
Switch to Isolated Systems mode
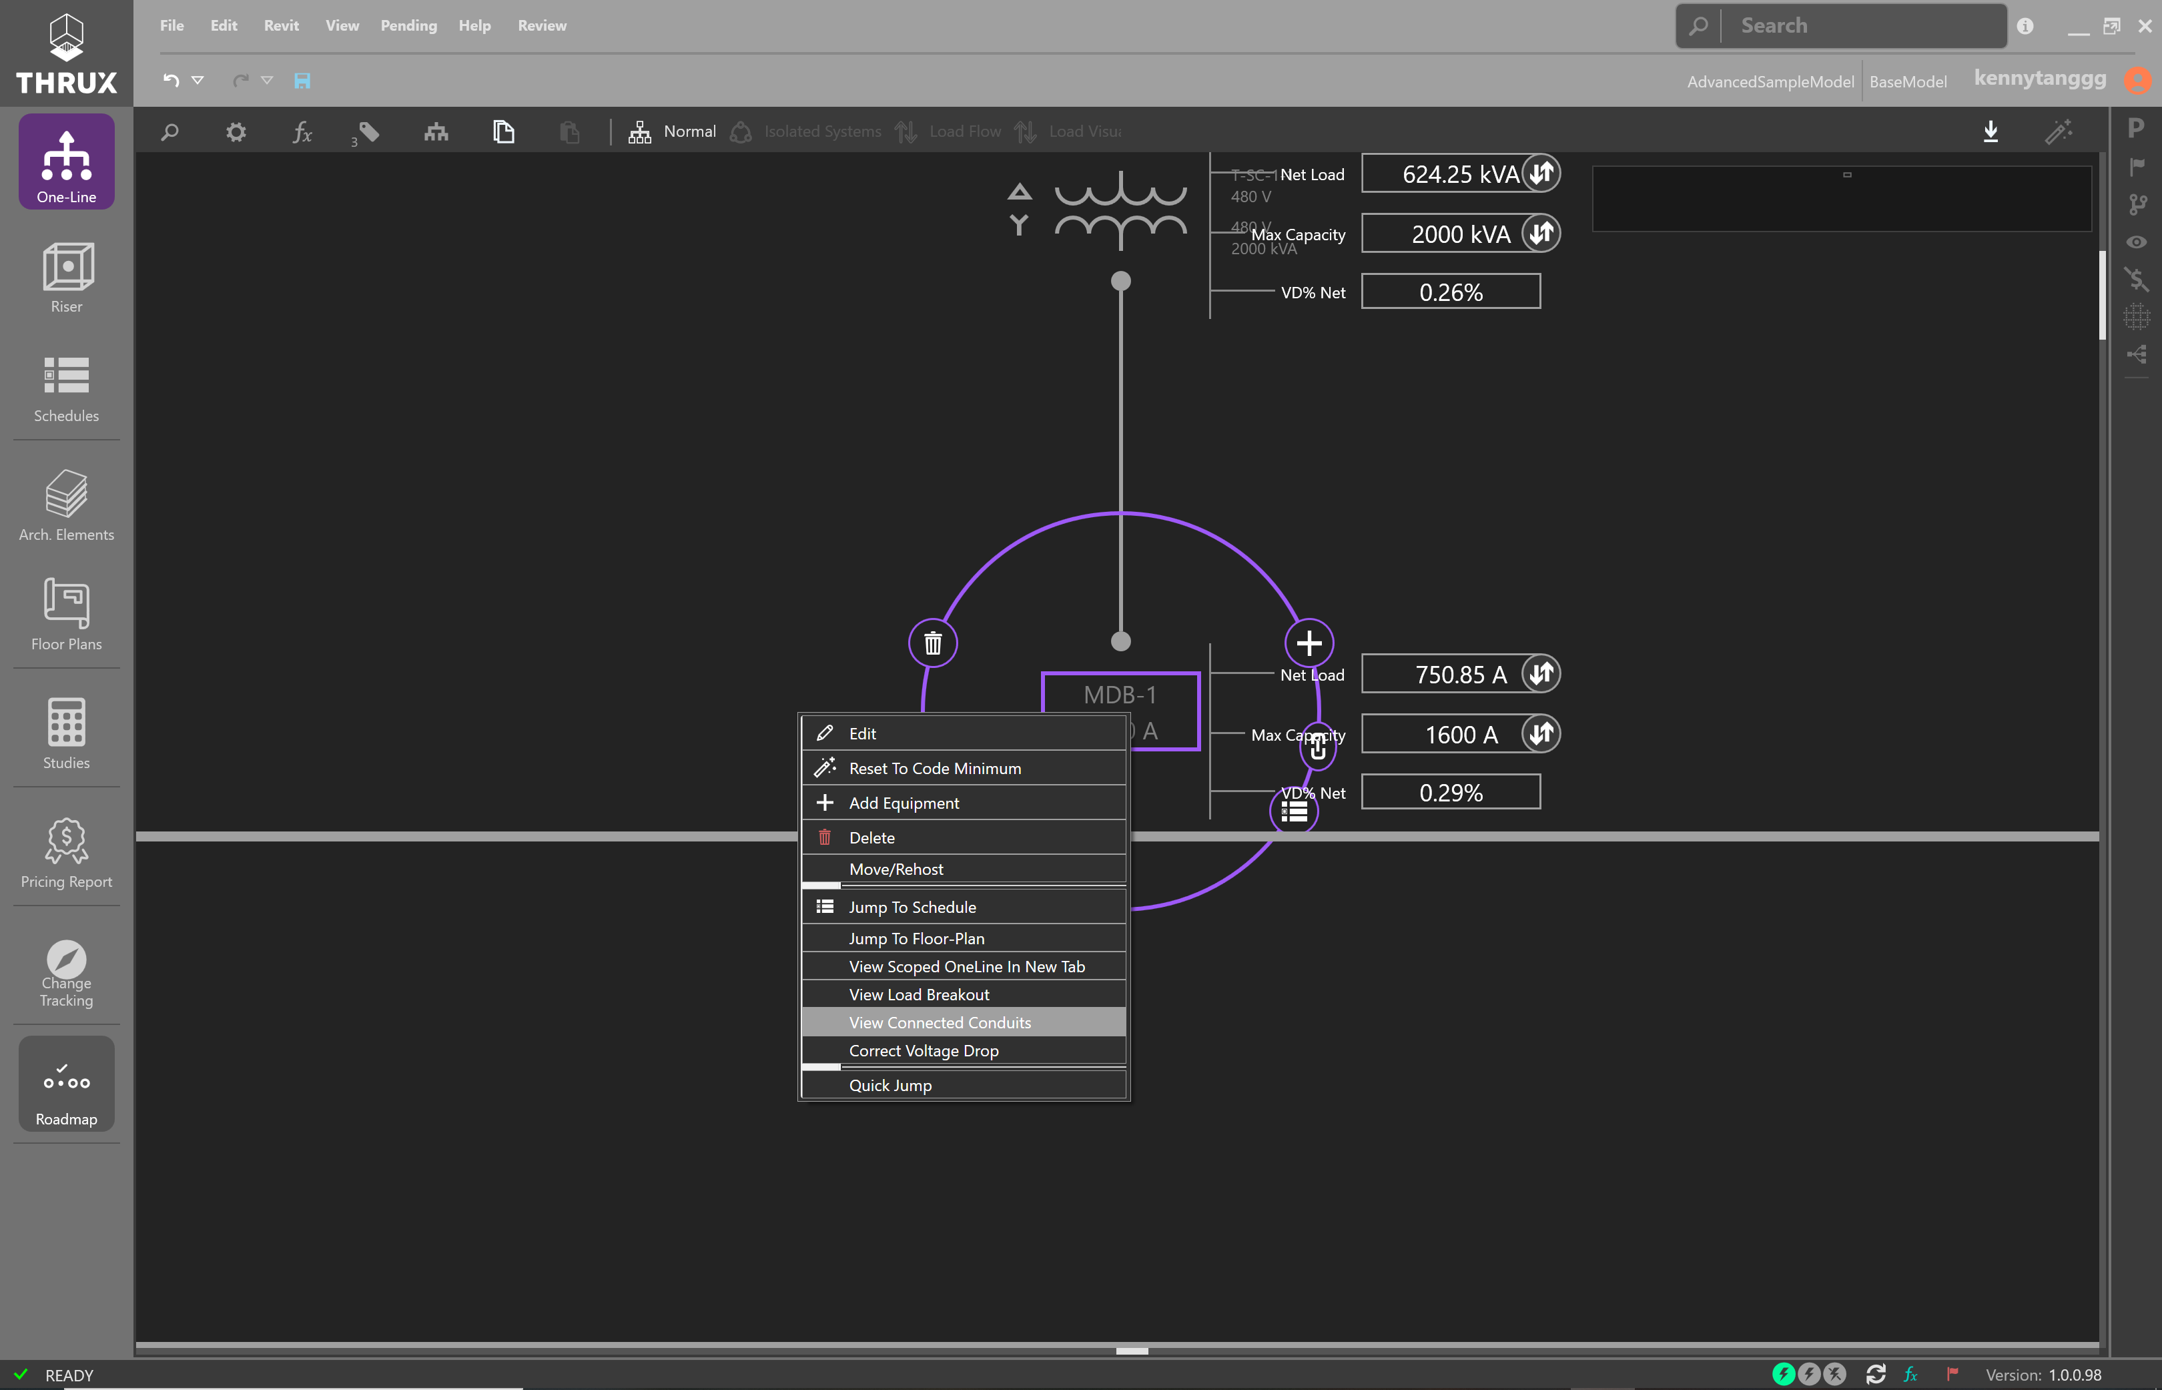[x=806, y=131]
